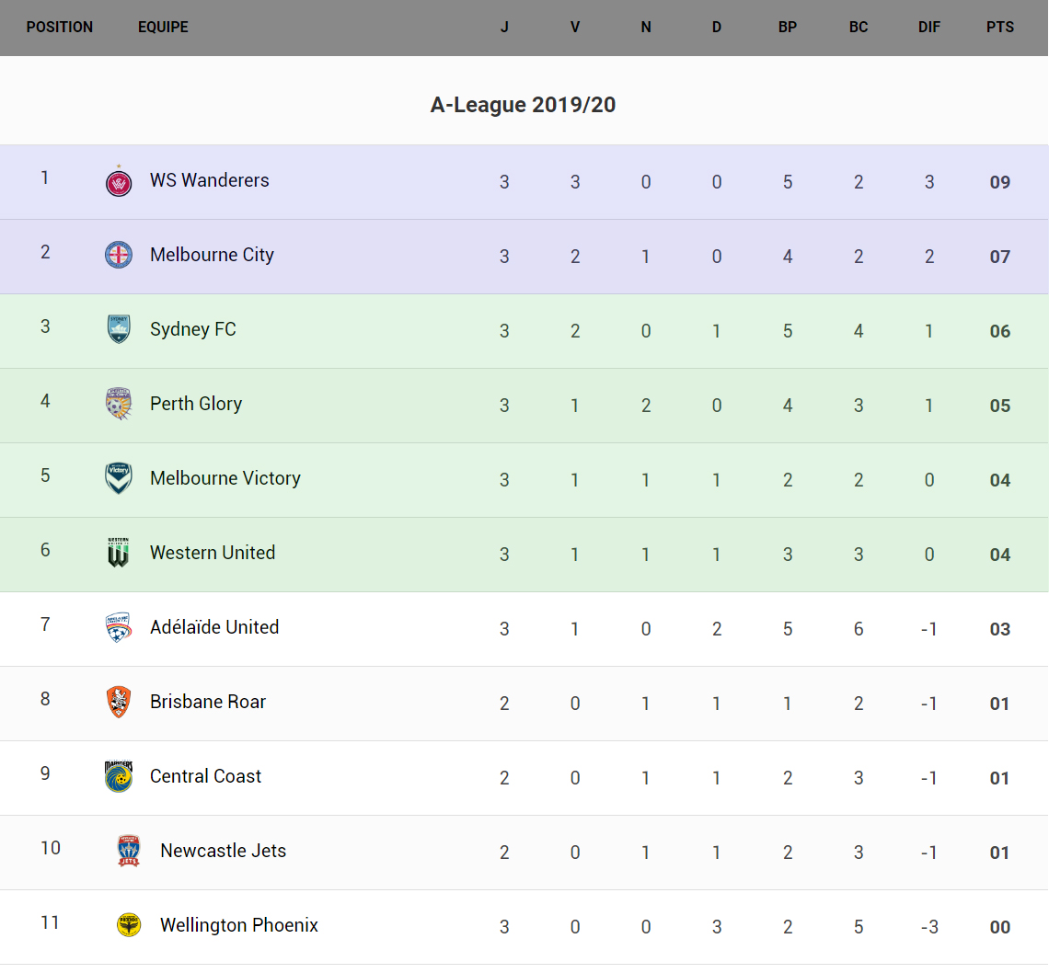Click the Central Coast Mariners crest
Viewport: 1049px width, 973px height.
[119, 776]
